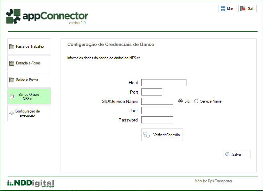Focus the User text field
Image resolution: width=263 pixels, height=191 pixels.
coord(157,111)
